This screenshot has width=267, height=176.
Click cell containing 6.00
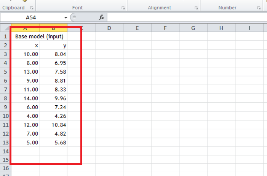coord(25,107)
